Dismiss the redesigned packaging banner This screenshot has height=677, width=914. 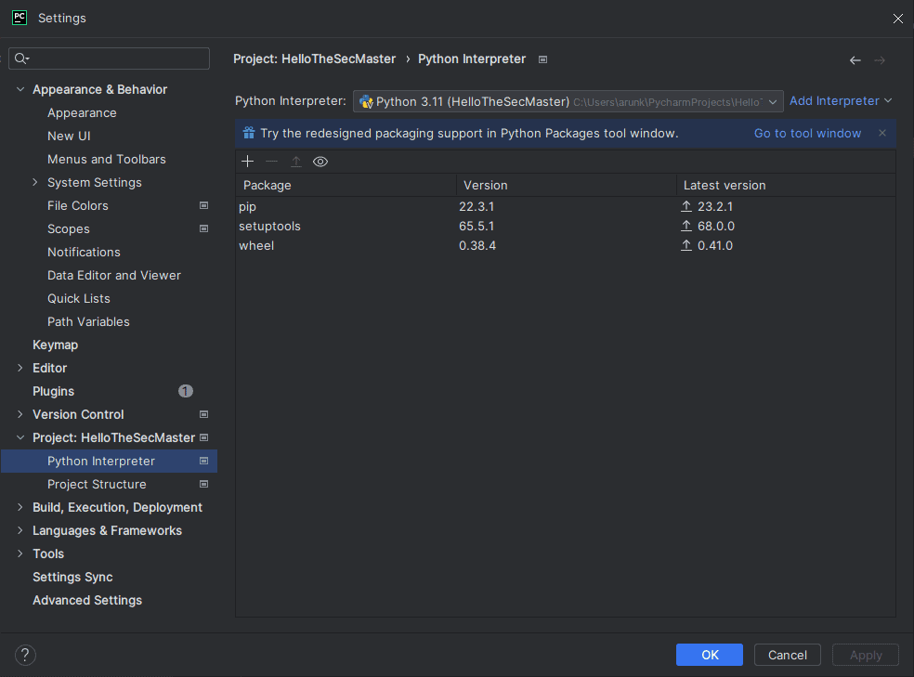click(x=882, y=134)
